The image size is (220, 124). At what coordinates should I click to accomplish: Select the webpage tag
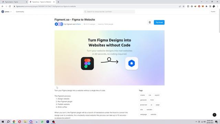tap(143, 114)
